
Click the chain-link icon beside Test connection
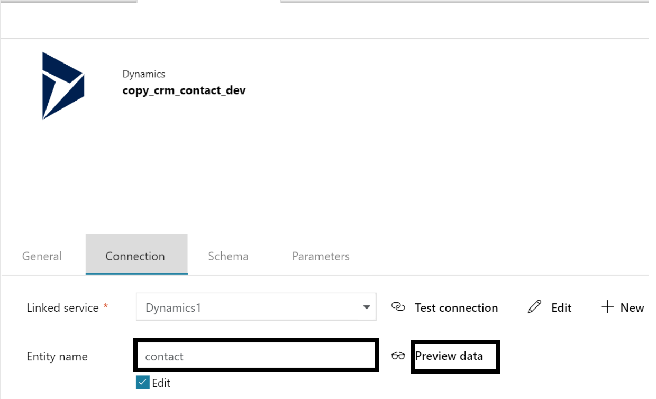tap(398, 307)
